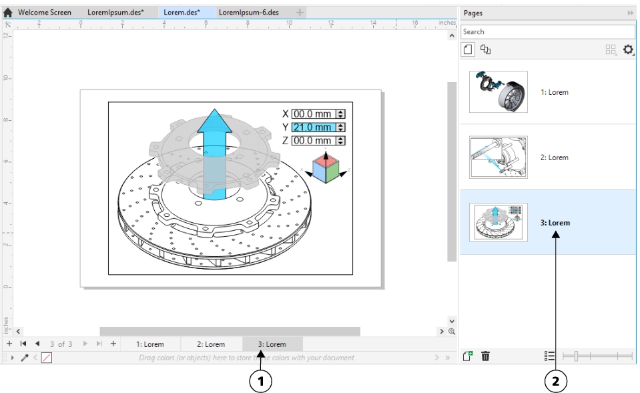The width and height of the screenshot is (640, 393).
Task: Select the eyedropper tool in the color bar
Action: coord(24,358)
